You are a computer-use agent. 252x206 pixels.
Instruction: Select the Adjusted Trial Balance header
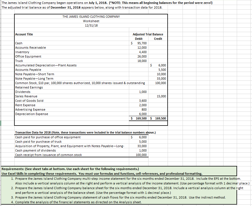click(x=148, y=34)
